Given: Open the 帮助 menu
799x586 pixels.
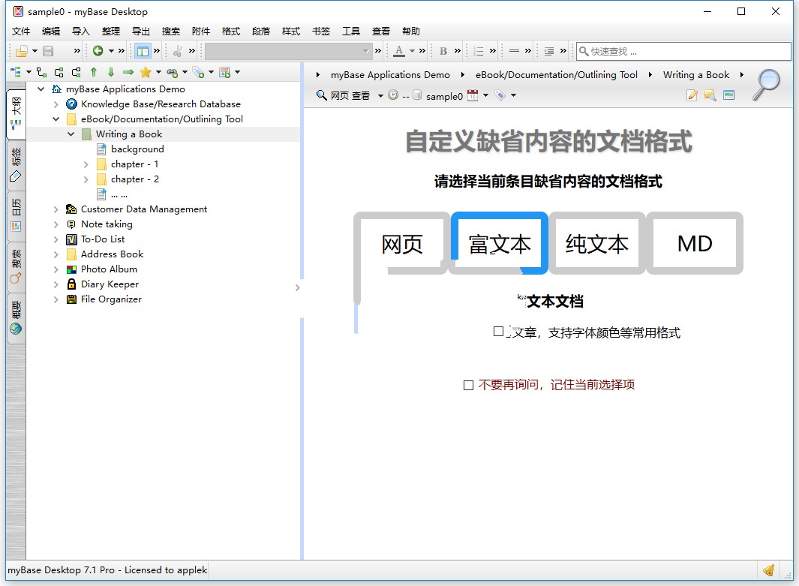Looking at the screenshot, I should point(411,31).
